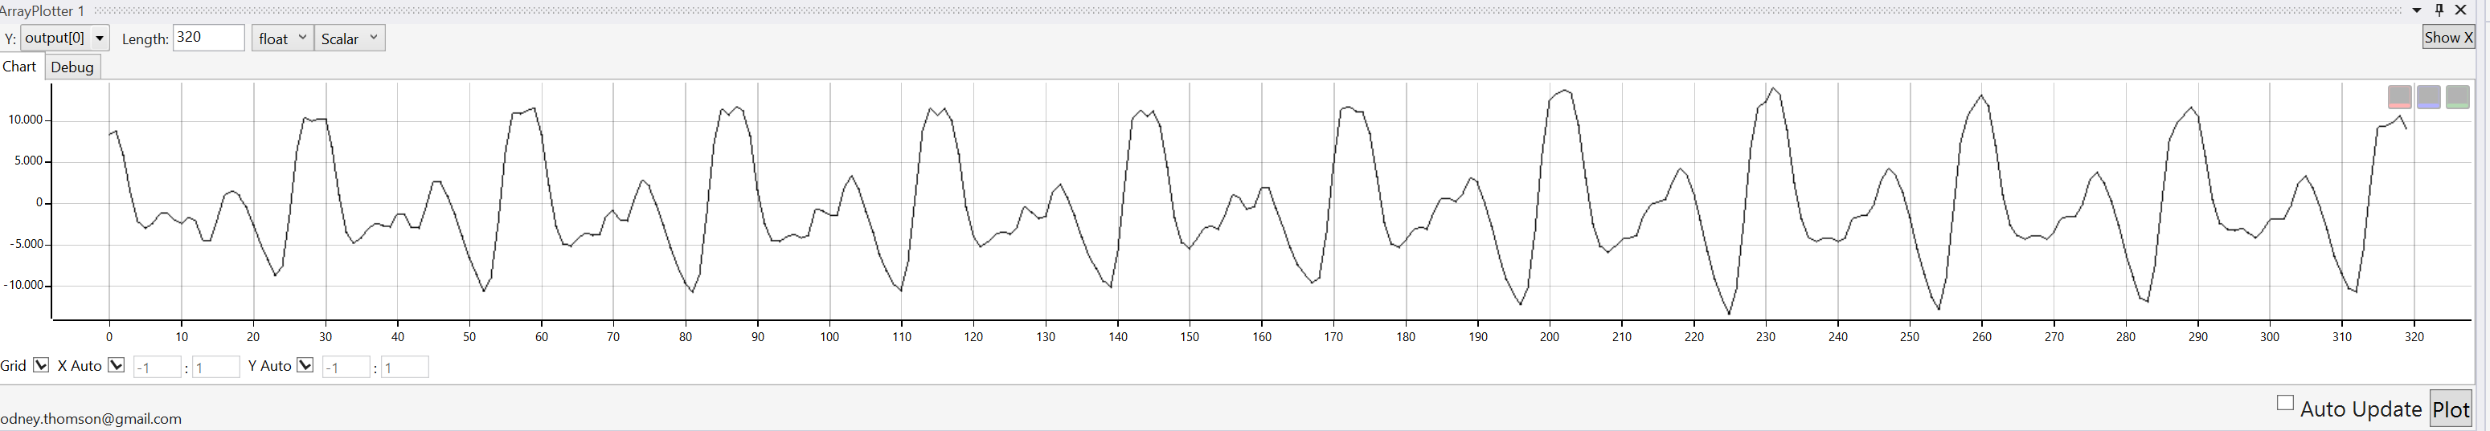Click the green chart tool icon
The height and width of the screenshot is (431, 2490).
pyautogui.click(x=2457, y=97)
